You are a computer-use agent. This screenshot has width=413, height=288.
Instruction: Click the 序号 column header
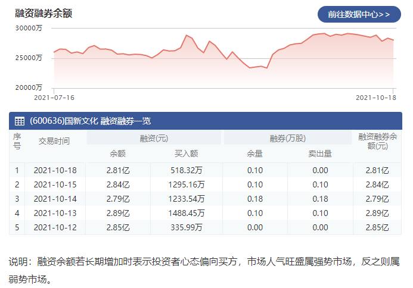pos(17,141)
